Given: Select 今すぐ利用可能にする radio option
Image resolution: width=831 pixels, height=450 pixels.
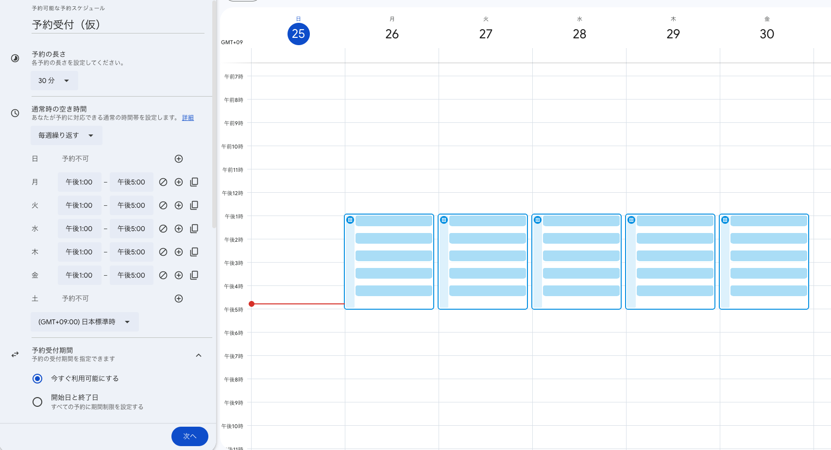Looking at the screenshot, I should coord(37,379).
